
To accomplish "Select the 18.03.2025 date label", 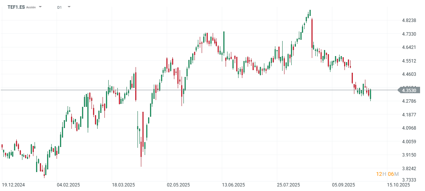I will pyautogui.click(x=124, y=185).
